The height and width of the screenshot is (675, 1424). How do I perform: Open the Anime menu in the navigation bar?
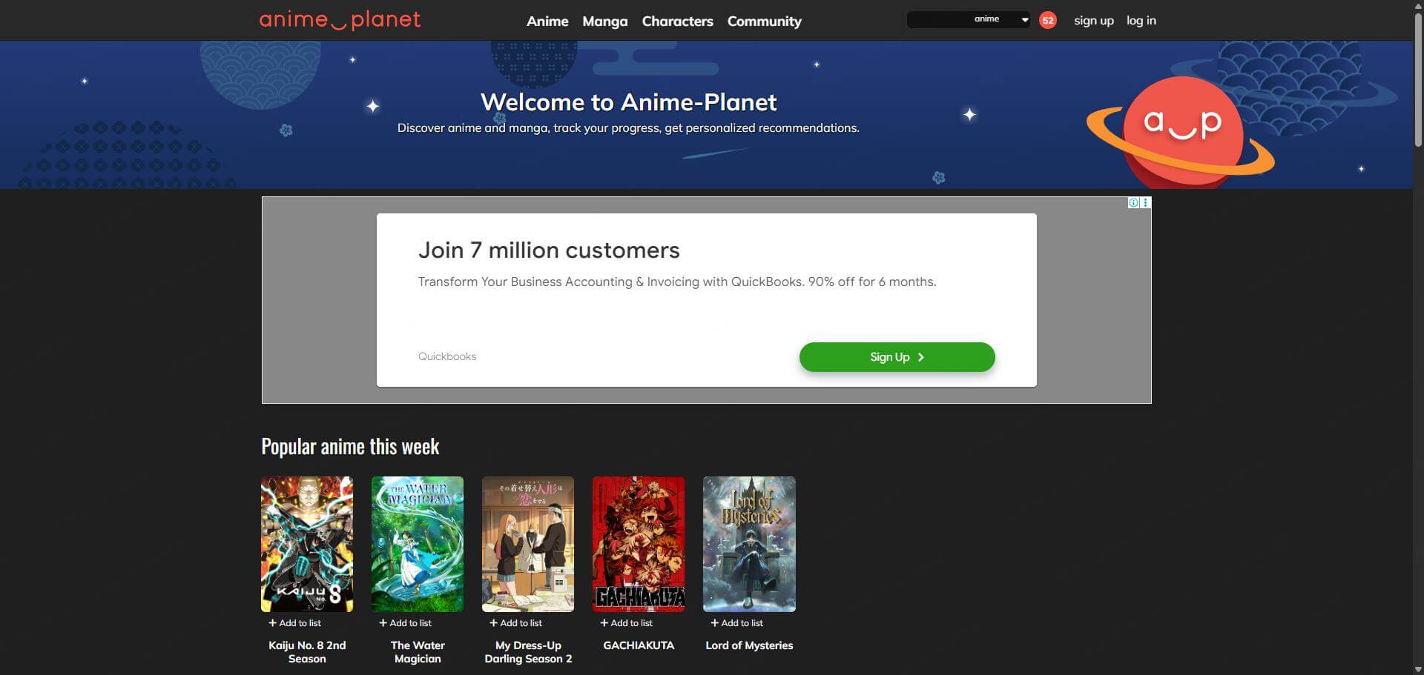pyautogui.click(x=547, y=21)
